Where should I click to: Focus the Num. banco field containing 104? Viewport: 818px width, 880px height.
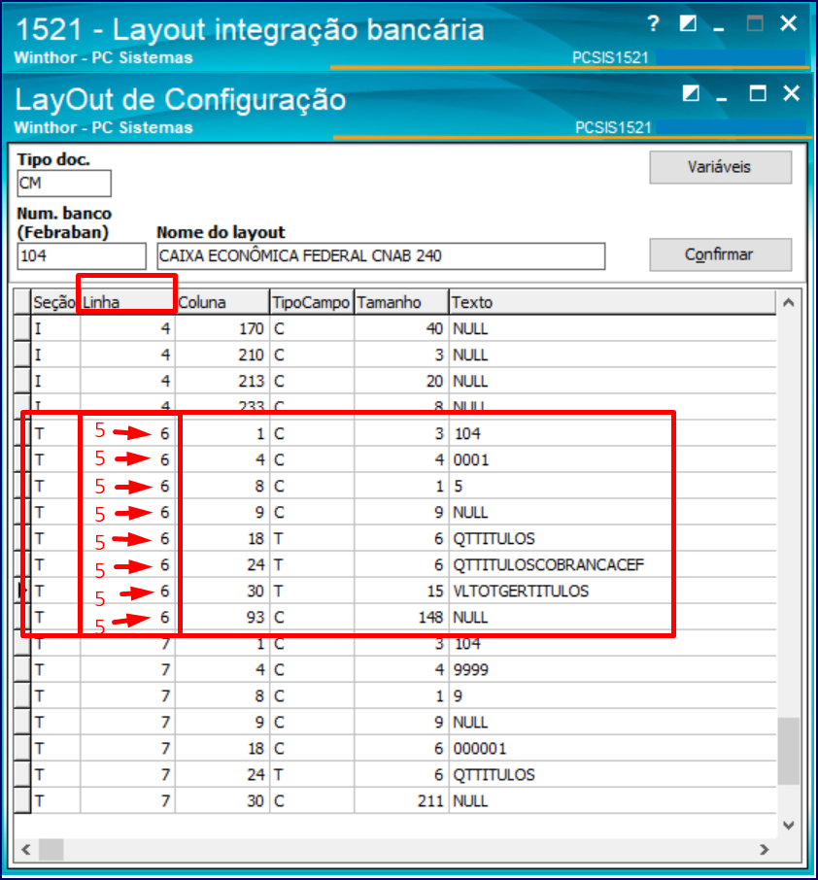point(82,256)
